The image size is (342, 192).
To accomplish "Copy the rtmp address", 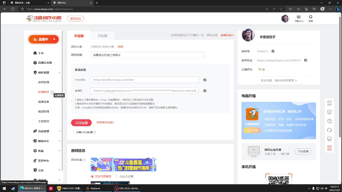I will [205, 80].
